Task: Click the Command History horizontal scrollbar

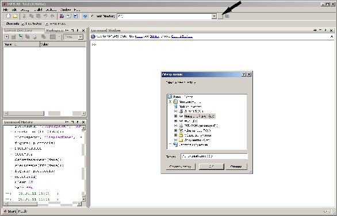Action: coord(43,203)
